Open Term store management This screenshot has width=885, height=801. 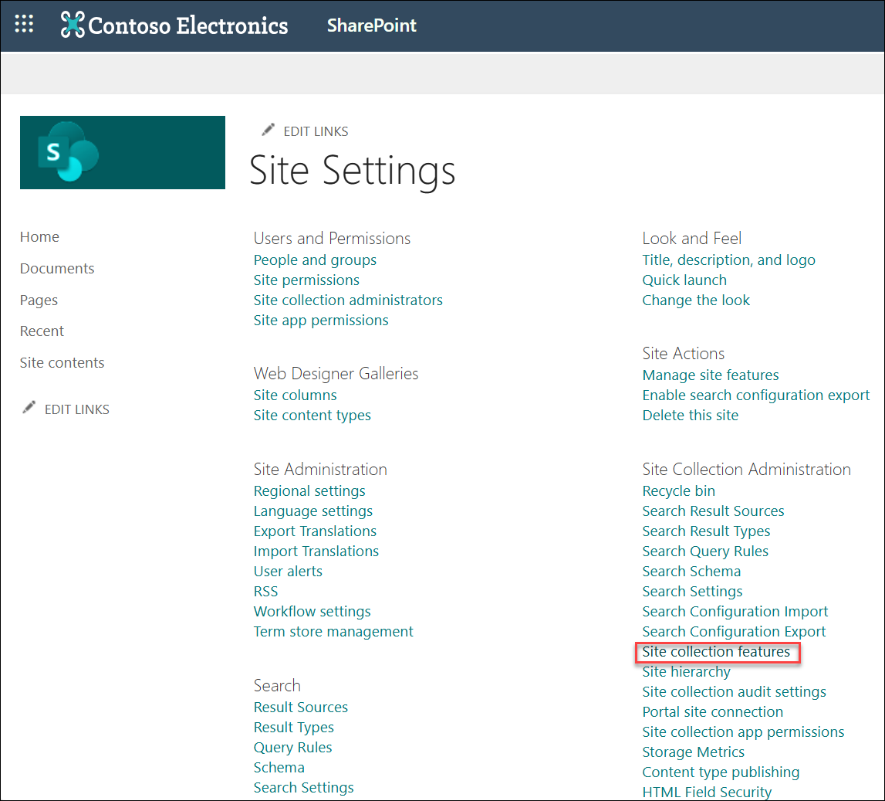333,631
